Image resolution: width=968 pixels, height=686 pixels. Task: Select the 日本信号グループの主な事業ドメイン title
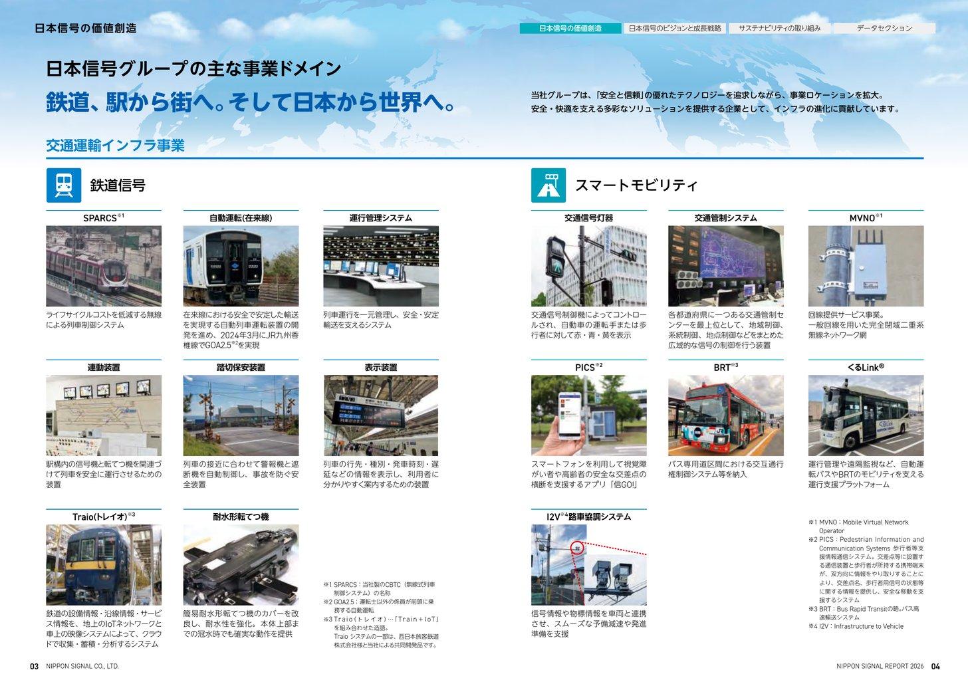(x=194, y=68)
